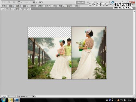136x102 pixels.
Task: Open Windows Explorer from the taskbar
Action: (10, 100)
